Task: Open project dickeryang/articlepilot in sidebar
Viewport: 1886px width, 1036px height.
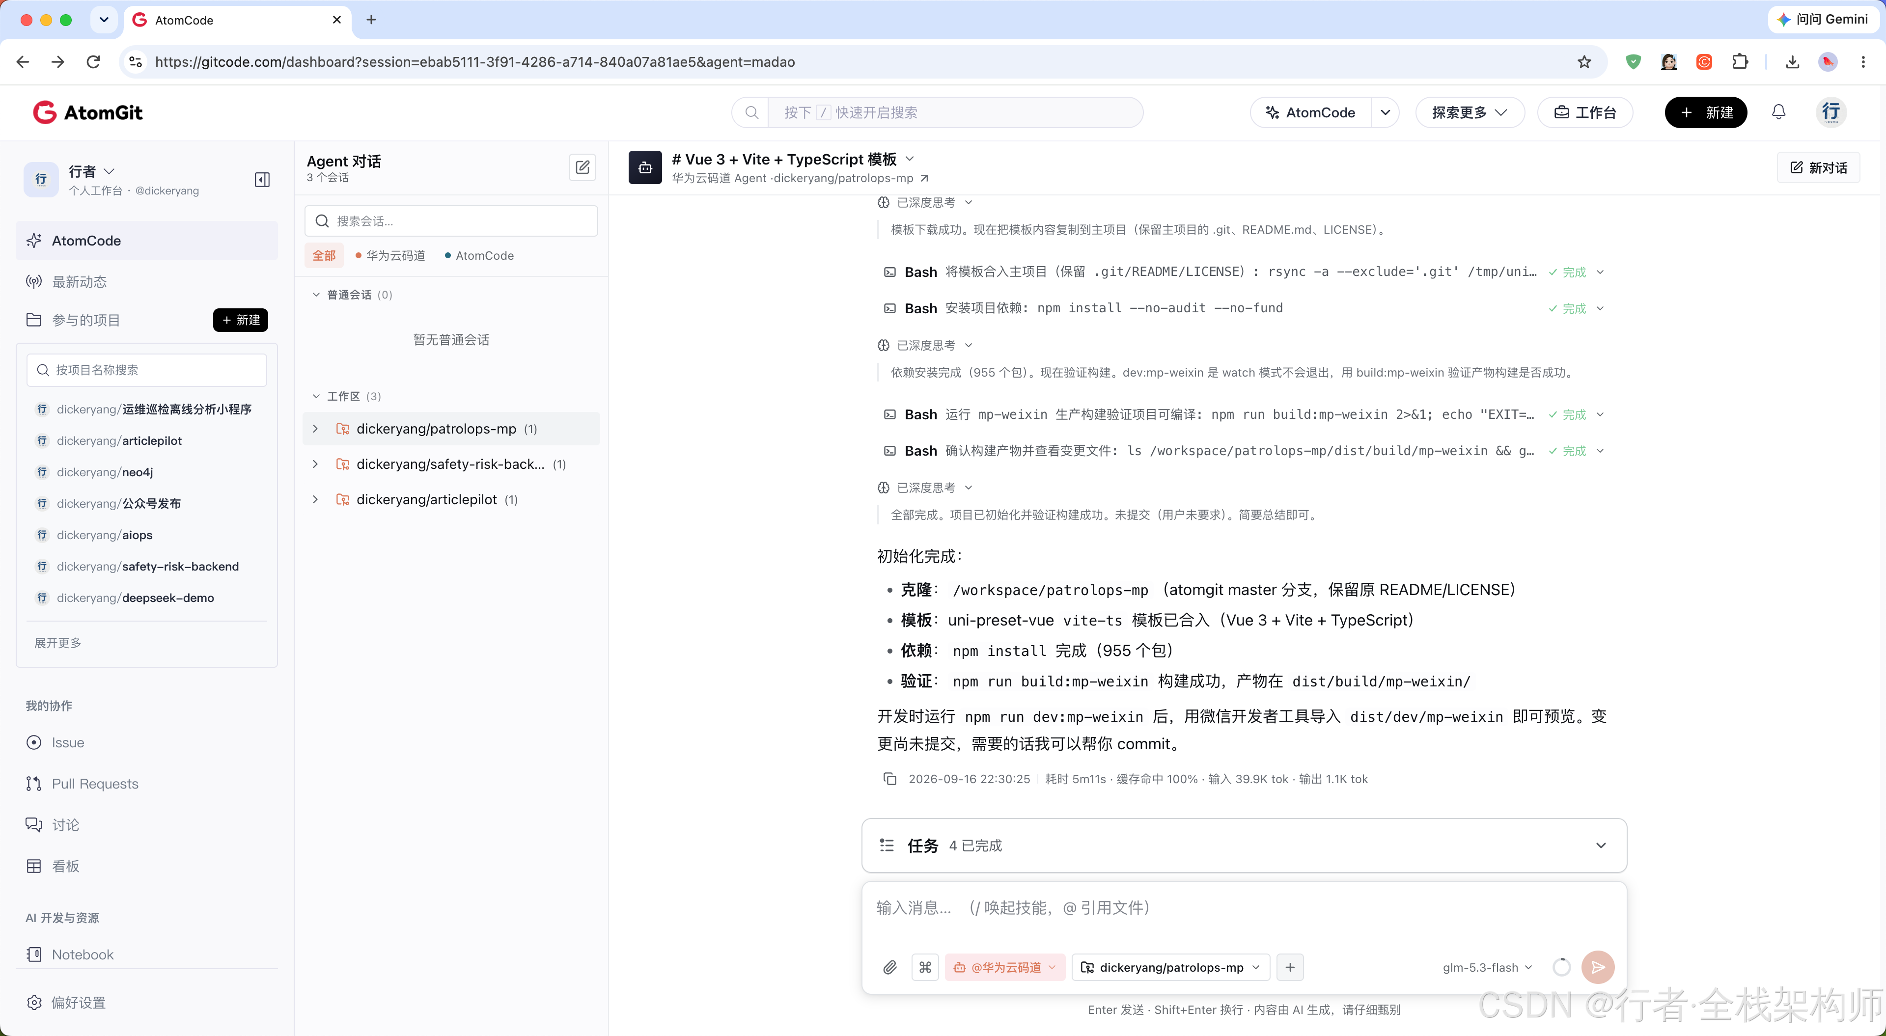Action: point(119,440)
